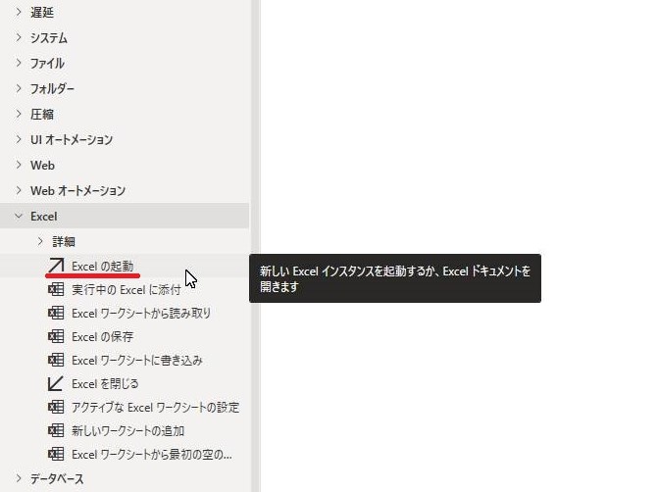Expand the 詳細 subgroup under Excel

tap(40, 241)
